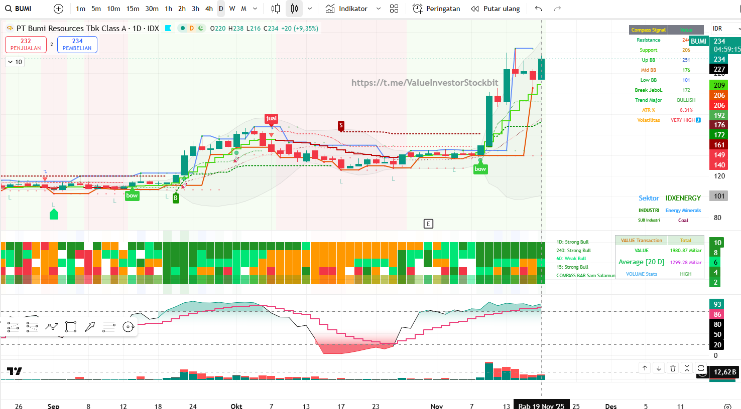Delete the volume pane with trash icon
This screenshot has height=409, width=741.
click(x=673, y=368)
